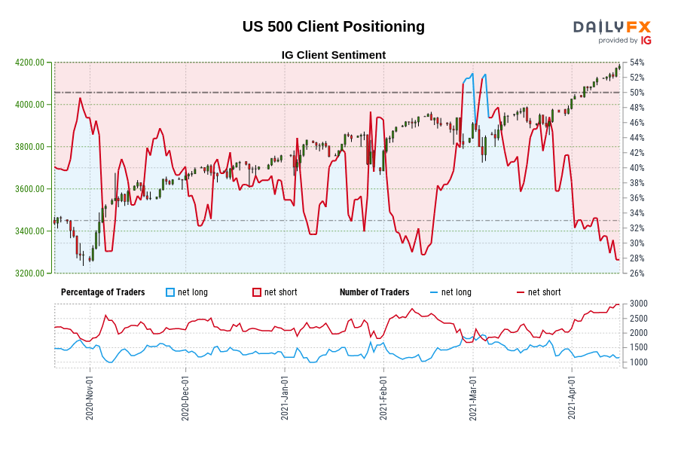This screenshot has width=678, height=452.
Task: Click the 2020-Nov-01 date label
Action: click(90, 398)
